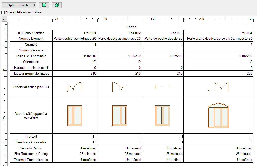The image size is (257, 166).
Task: Click the Orientation row header
Action: tap(31, 62)
